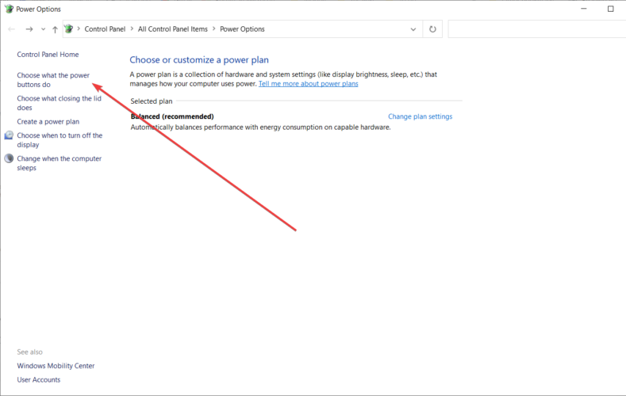The height and width of the screenshot is (396, 626).
Task: Open Choose when to turn off the display
Action: [60, 140]
